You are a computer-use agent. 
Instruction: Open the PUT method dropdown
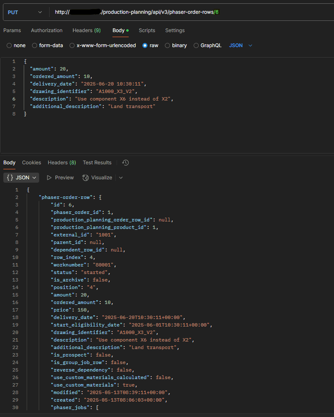25,12
